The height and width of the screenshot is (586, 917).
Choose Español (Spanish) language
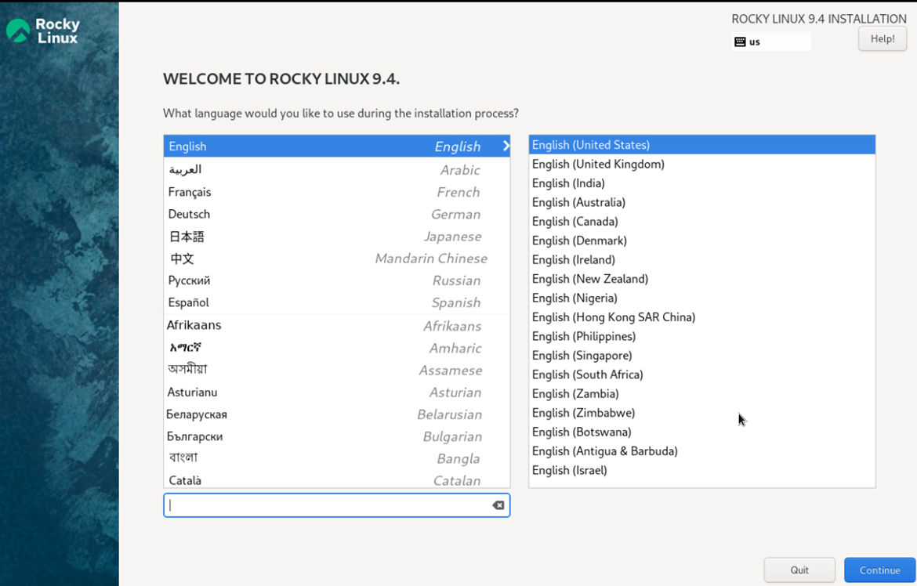point(337,303)
